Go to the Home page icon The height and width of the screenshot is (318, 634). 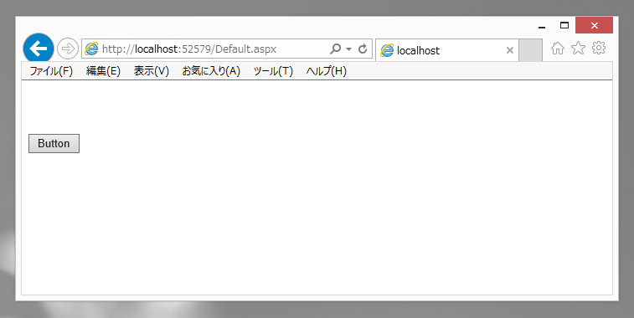(558, 49)
